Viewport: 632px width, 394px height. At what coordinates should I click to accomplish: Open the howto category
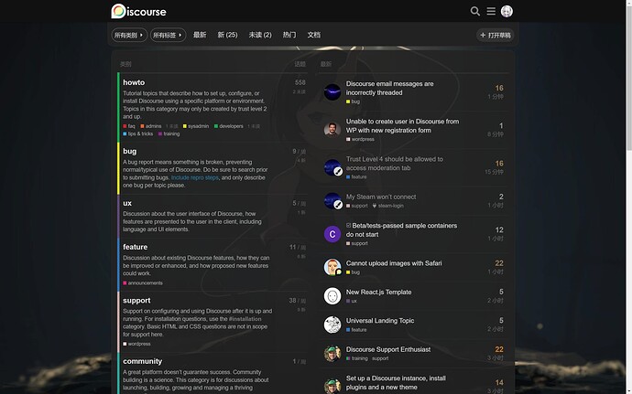[x=134, y=82]
